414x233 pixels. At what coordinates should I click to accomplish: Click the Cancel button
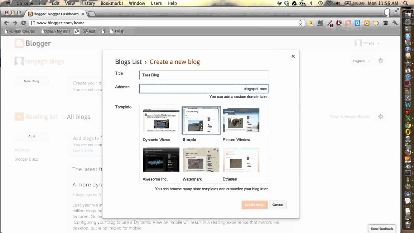click(278, 205)
